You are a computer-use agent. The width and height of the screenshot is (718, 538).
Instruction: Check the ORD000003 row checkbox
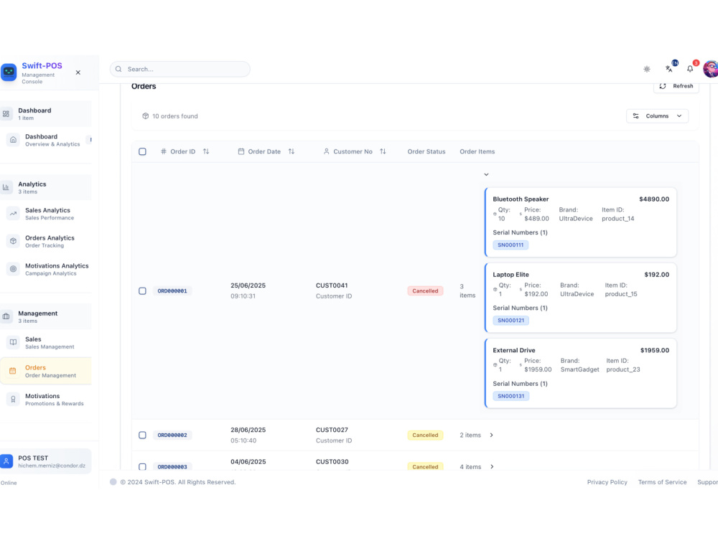tap(142, 467)
